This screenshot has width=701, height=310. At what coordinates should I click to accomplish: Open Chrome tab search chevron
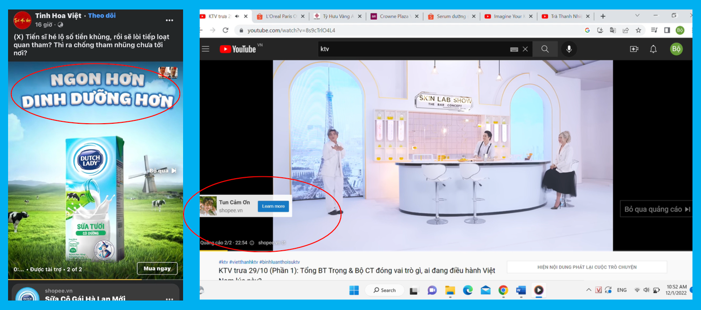coord(637,16)
